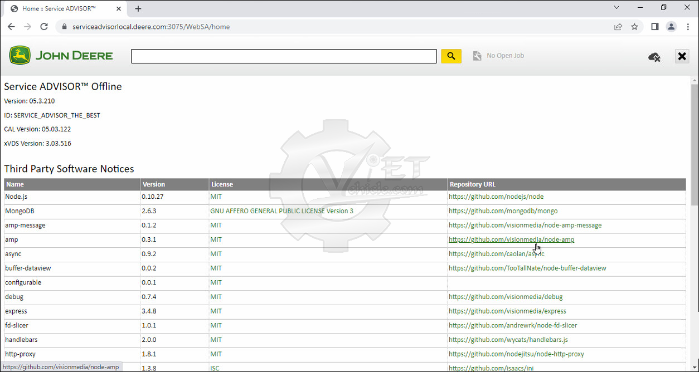This screenshot has height=372, width=699.
Task: Open the ISC license link
Action: coord(215,368)
